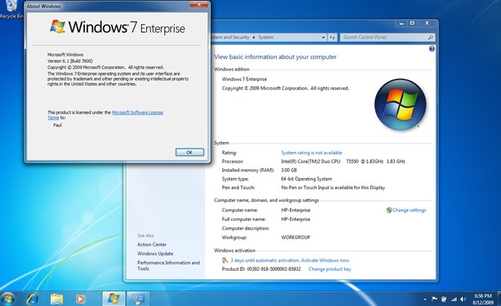Select Version 6.1 (Build 7600) text
The width and height of the screenshot is (501, 306).
pos(70,60)
